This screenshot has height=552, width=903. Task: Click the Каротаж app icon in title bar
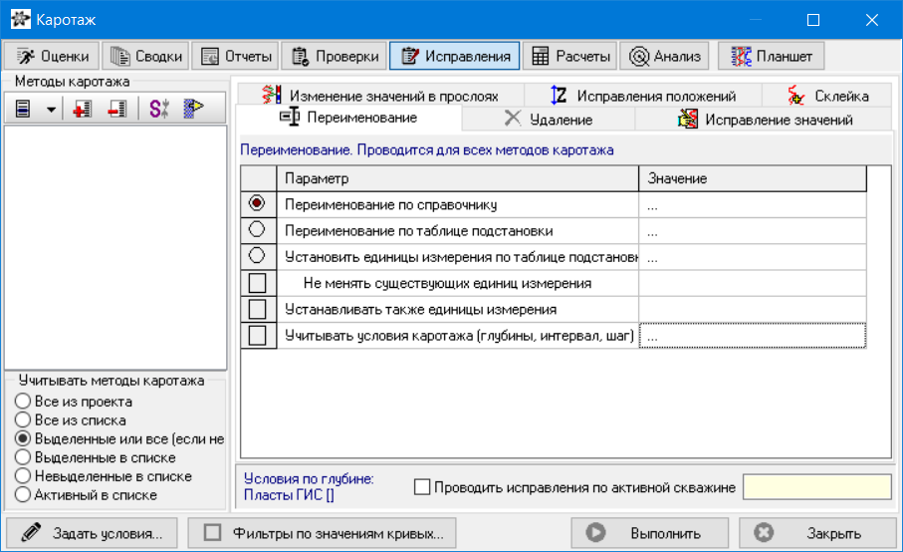[x=20, y=19]
